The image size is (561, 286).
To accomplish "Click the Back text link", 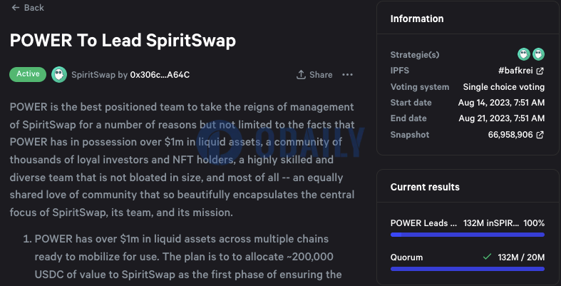I will tap(34, 8).
